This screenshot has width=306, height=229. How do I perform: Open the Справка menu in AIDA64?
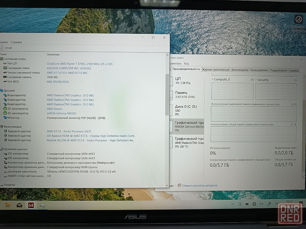click(16, 42)
